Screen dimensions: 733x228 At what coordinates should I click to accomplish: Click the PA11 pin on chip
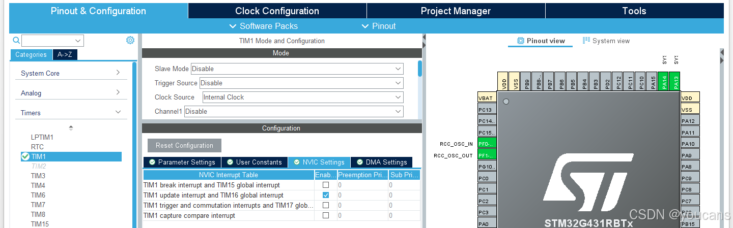coord(690,132)
